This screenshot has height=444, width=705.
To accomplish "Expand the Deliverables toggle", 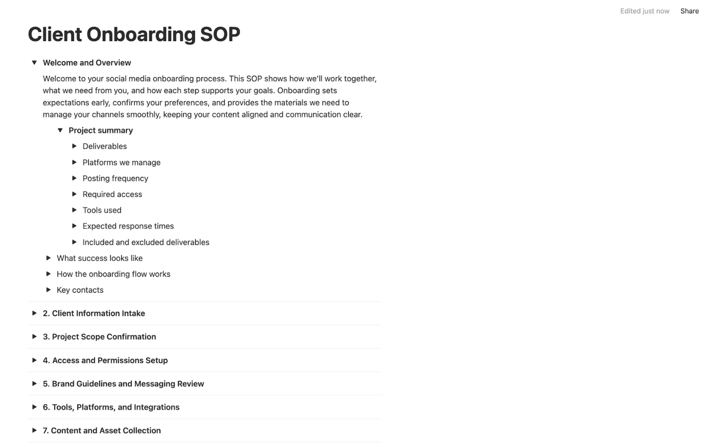I will 74,146.
